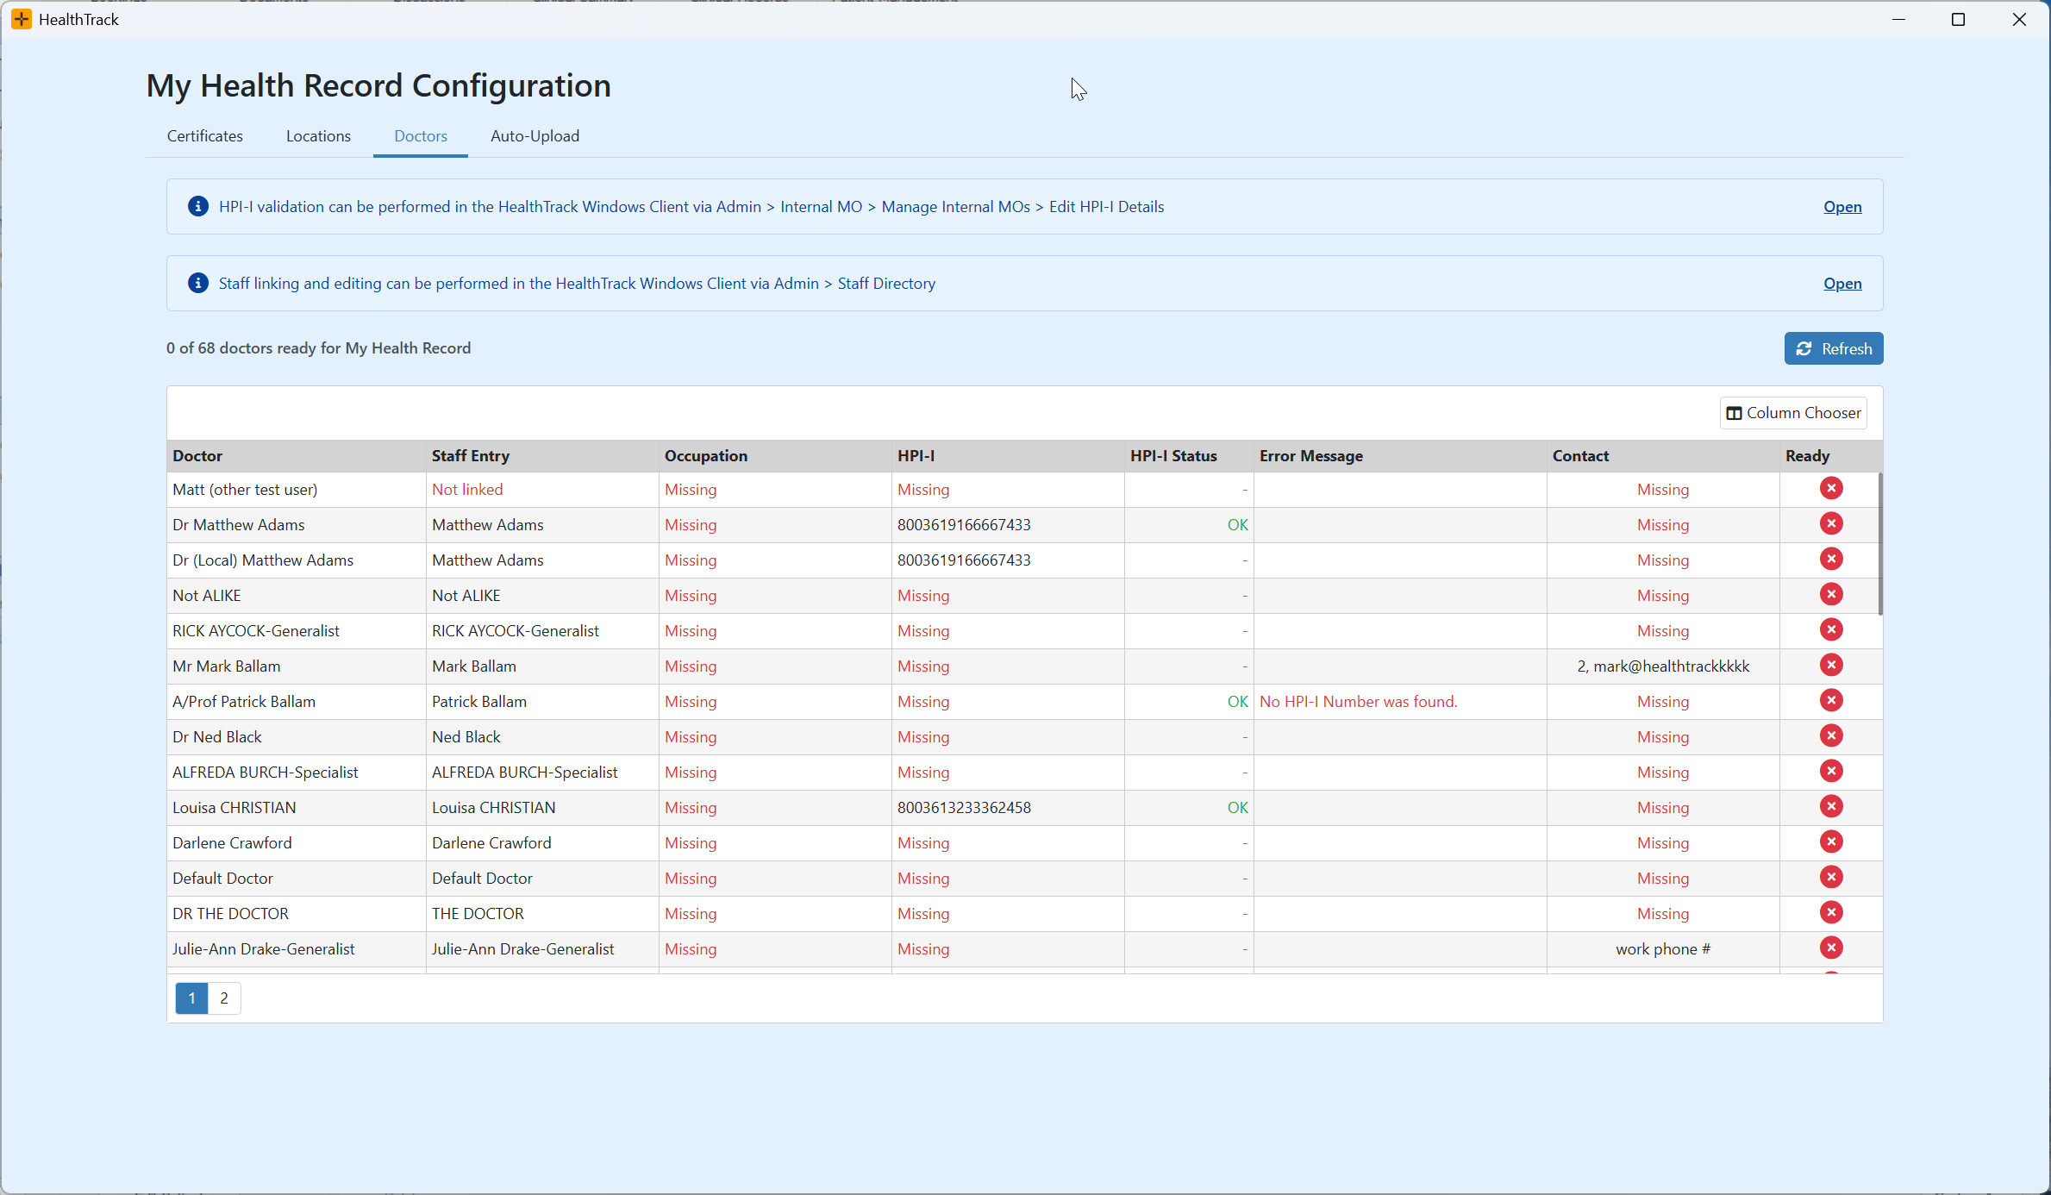Switch to the Certificates tab
The height and width of the screenshot is (1195, 2051).
[205, 136]
